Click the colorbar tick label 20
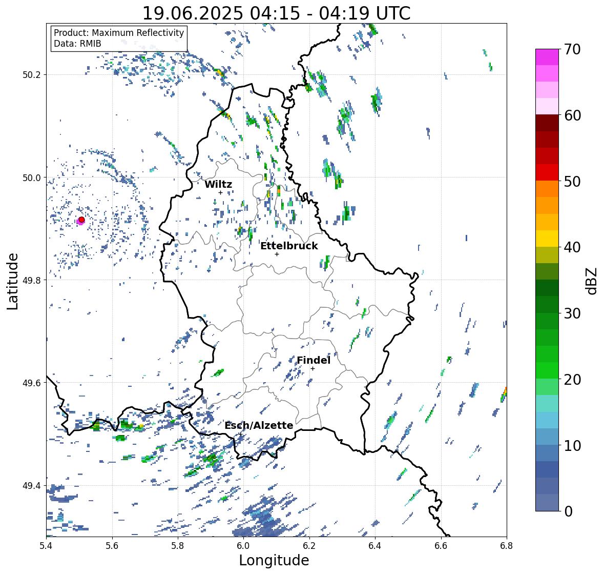 pyautogui.click(x=572, y=380)
